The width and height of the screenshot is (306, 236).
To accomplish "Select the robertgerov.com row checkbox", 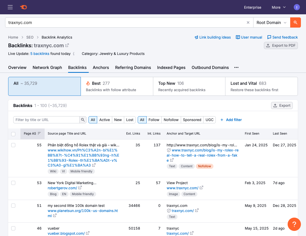I will [13, 183].
